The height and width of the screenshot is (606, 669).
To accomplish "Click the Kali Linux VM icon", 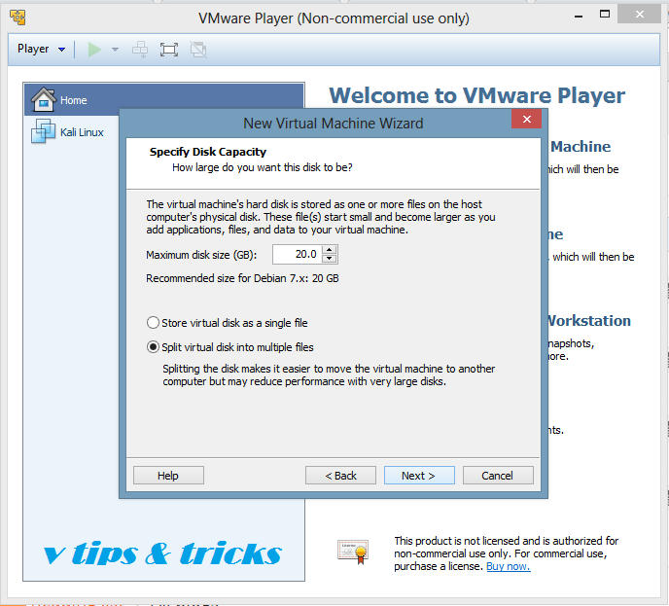I will (43, 131).
